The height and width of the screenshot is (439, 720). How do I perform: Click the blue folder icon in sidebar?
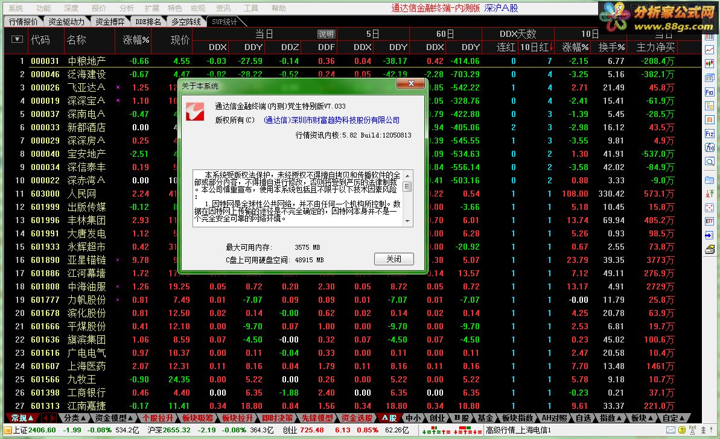point(710,180)
